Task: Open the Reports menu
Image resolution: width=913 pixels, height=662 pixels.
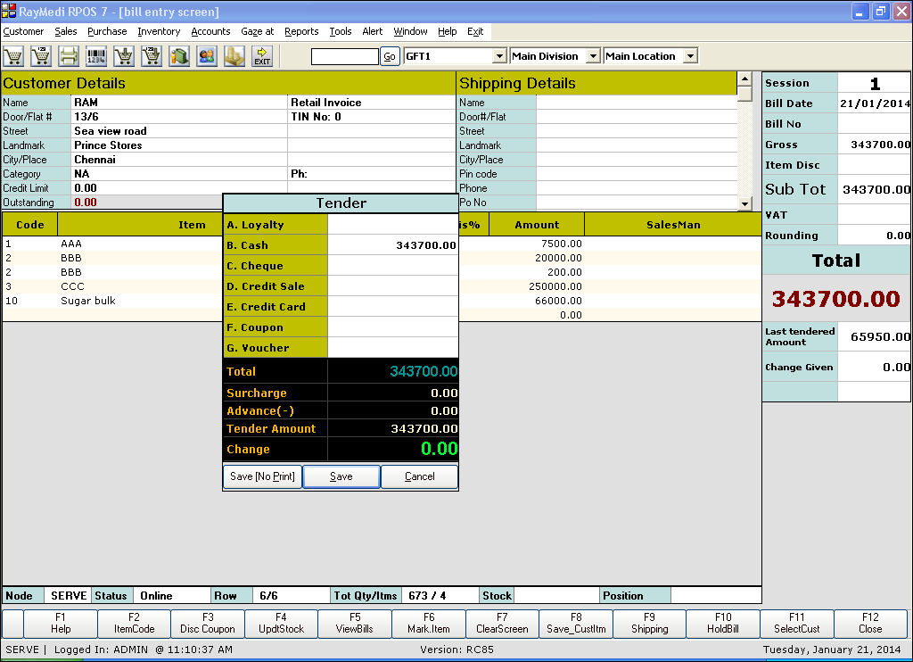Action: pyautogui.click(x=301, y=31)
